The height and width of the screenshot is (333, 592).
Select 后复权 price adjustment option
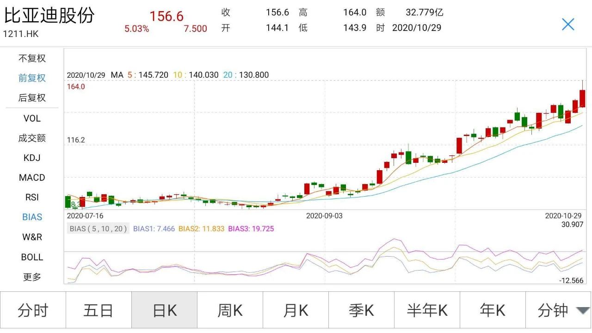pos(32,98)
